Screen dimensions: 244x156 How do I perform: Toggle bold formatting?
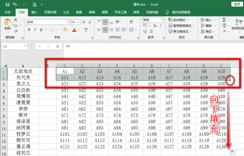[29, 30]
